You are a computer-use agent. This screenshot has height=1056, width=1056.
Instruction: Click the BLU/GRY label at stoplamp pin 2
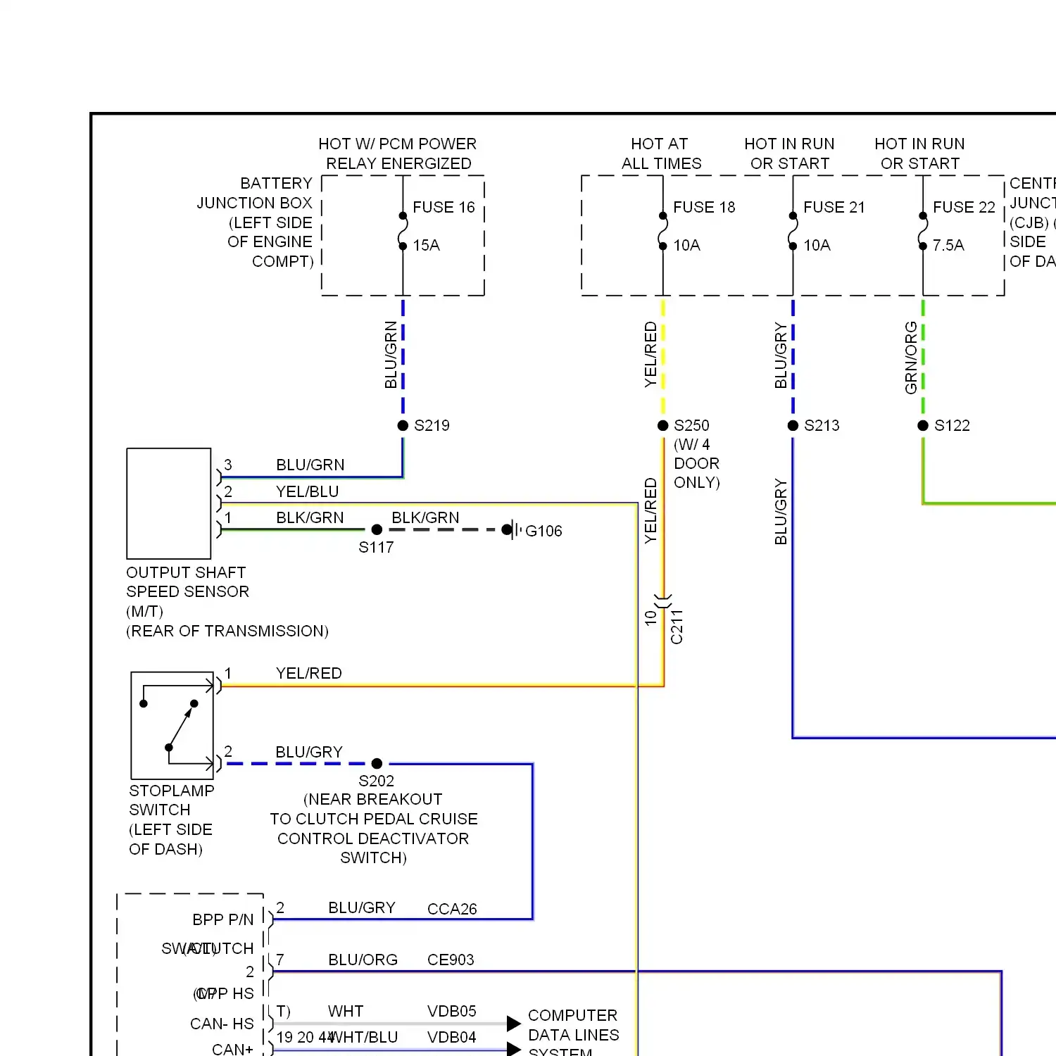[309, 752]
